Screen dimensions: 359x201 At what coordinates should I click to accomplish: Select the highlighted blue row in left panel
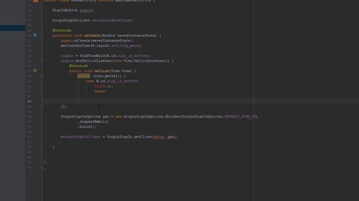[x=12, y=28]
